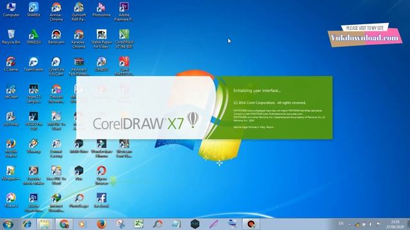
Task: Switch to Bandicam recorder in taskbar
Action: pyautogui.click(x=251, y=224)
